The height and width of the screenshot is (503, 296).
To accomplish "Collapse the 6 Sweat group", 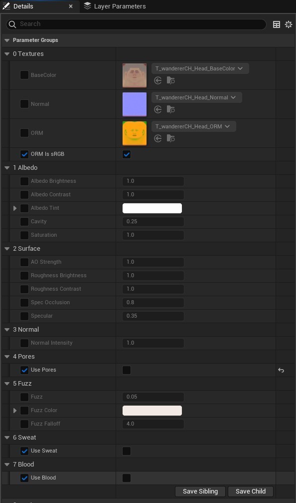I will pyautogui.click(x=6, y=437).
